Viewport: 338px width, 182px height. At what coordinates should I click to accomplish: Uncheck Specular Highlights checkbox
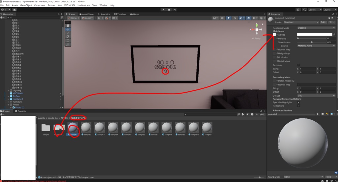click(x=298, y=102)
